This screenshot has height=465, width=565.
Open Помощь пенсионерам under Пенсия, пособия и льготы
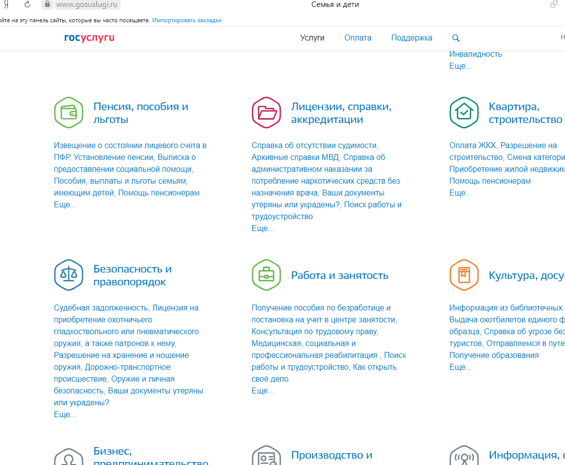point(159,193)
